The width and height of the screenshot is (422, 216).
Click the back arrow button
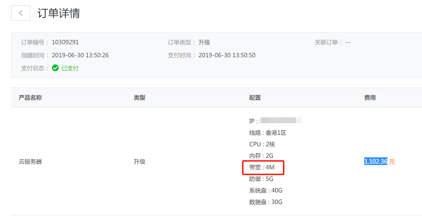(21, 13)
